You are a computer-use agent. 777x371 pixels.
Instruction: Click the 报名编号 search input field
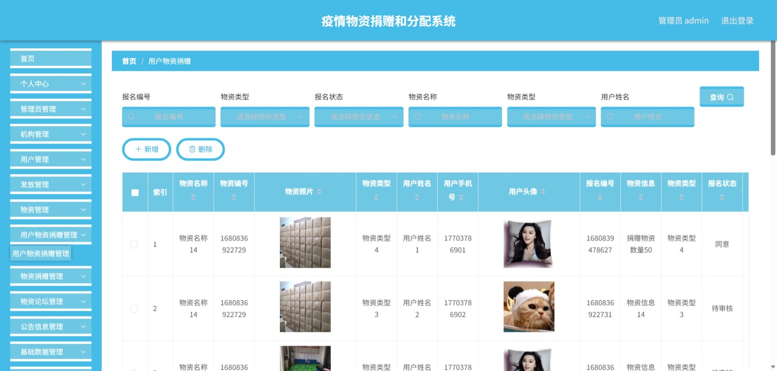(169, 116)
